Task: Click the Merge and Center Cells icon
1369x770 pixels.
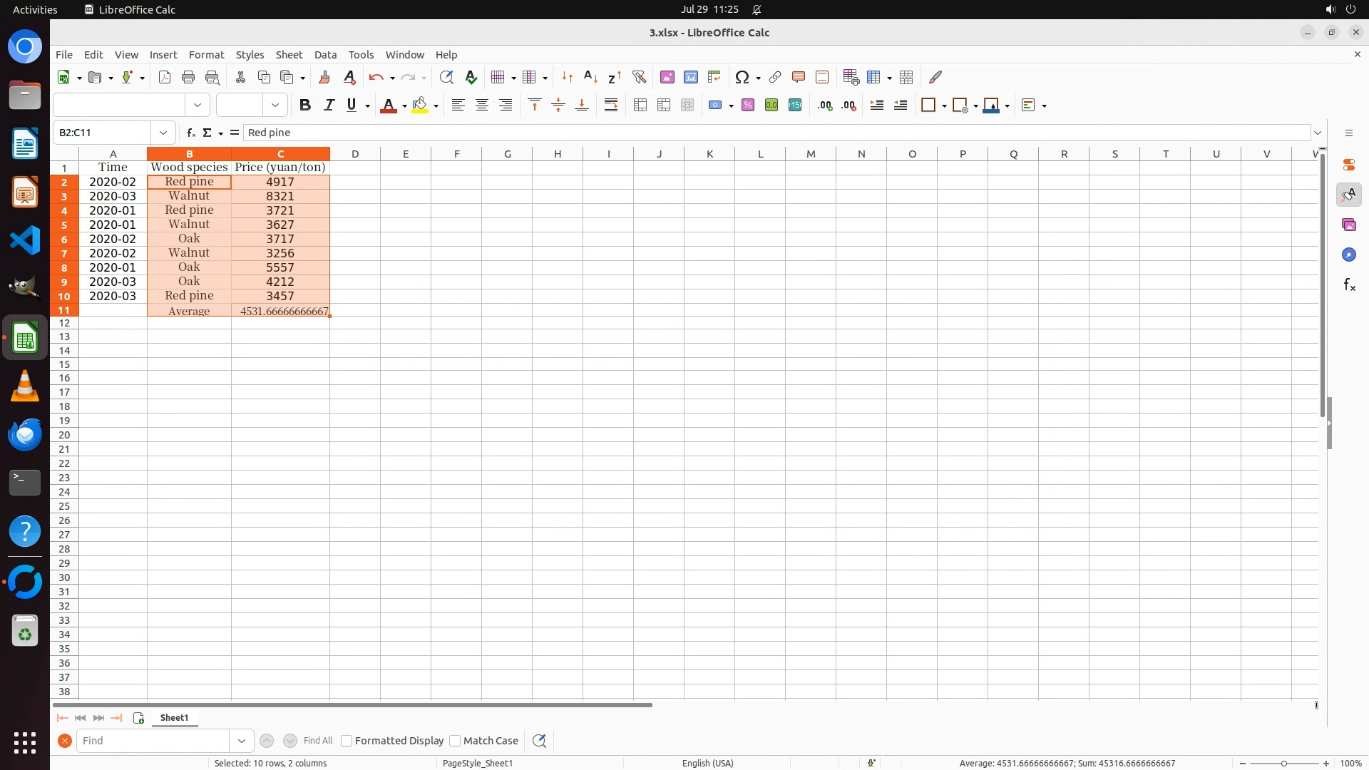Action: point(640,106)
